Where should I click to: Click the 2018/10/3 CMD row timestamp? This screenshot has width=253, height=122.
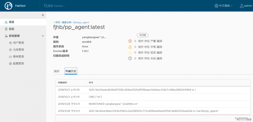click(69, 97)
